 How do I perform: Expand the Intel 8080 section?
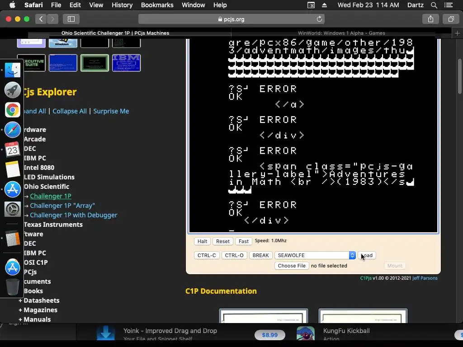coord(39,168)
